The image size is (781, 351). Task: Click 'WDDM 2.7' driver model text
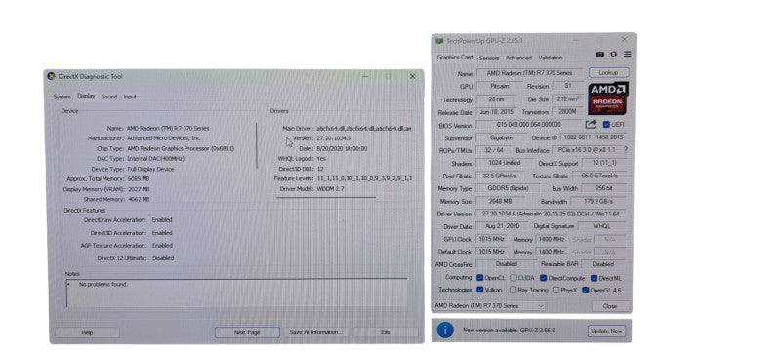coord(330,189)
